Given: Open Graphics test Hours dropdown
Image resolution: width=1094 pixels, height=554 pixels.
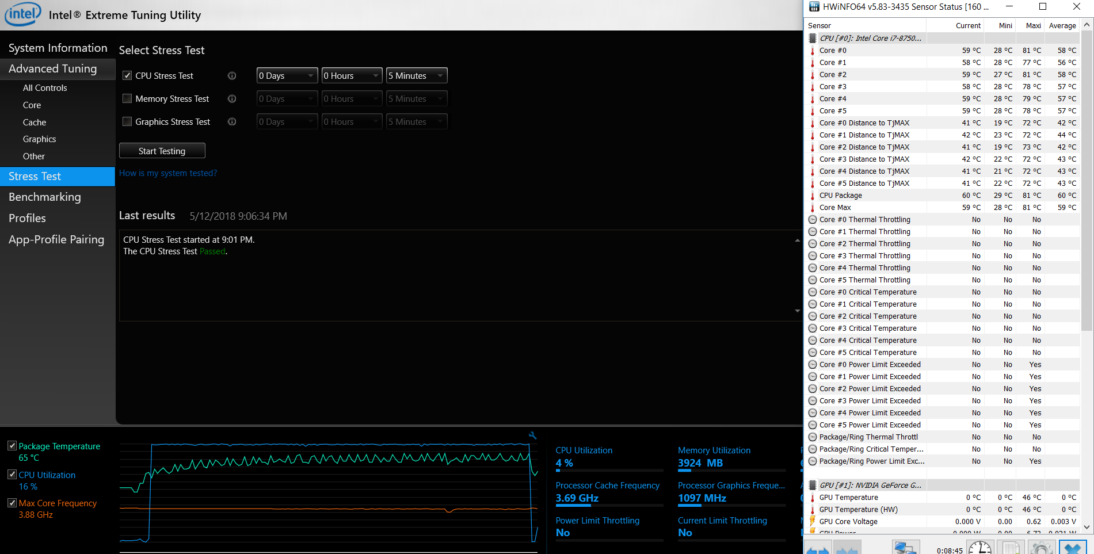Looking at the screenshot, I should [352, 122].
